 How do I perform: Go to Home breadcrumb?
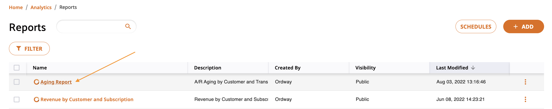coord(16,7)
